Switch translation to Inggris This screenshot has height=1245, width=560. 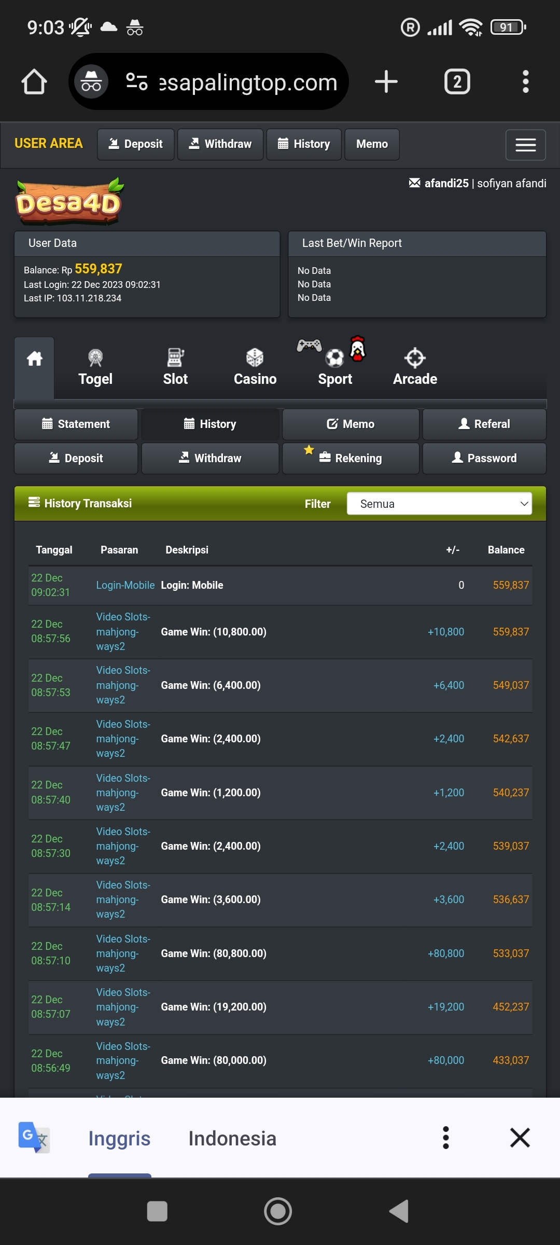point(119,1138)
